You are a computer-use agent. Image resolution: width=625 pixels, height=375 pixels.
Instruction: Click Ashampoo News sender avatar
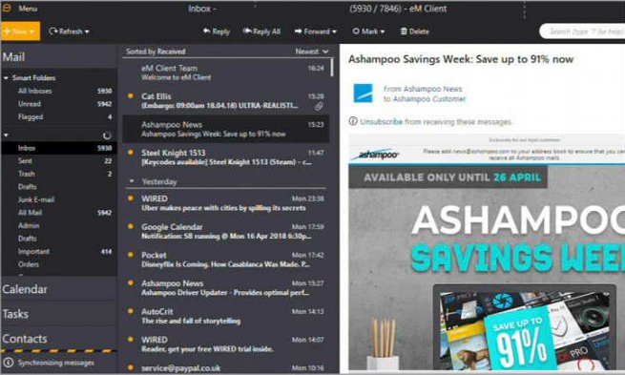364,94
